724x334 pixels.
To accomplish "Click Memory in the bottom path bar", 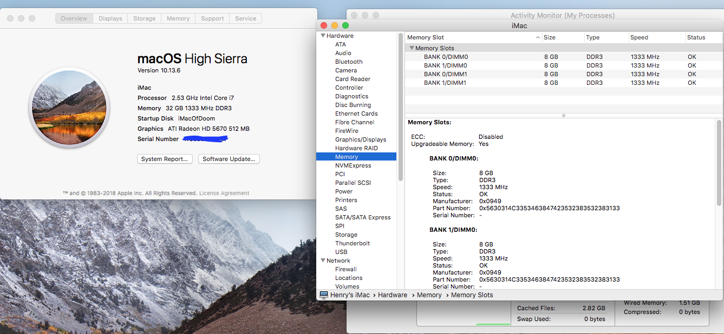I will click(x=429, y=295).
